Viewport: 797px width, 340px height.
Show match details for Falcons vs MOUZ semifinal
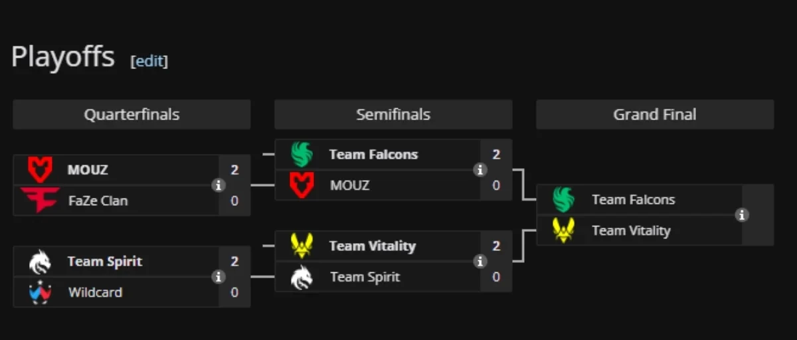(480, 170)
